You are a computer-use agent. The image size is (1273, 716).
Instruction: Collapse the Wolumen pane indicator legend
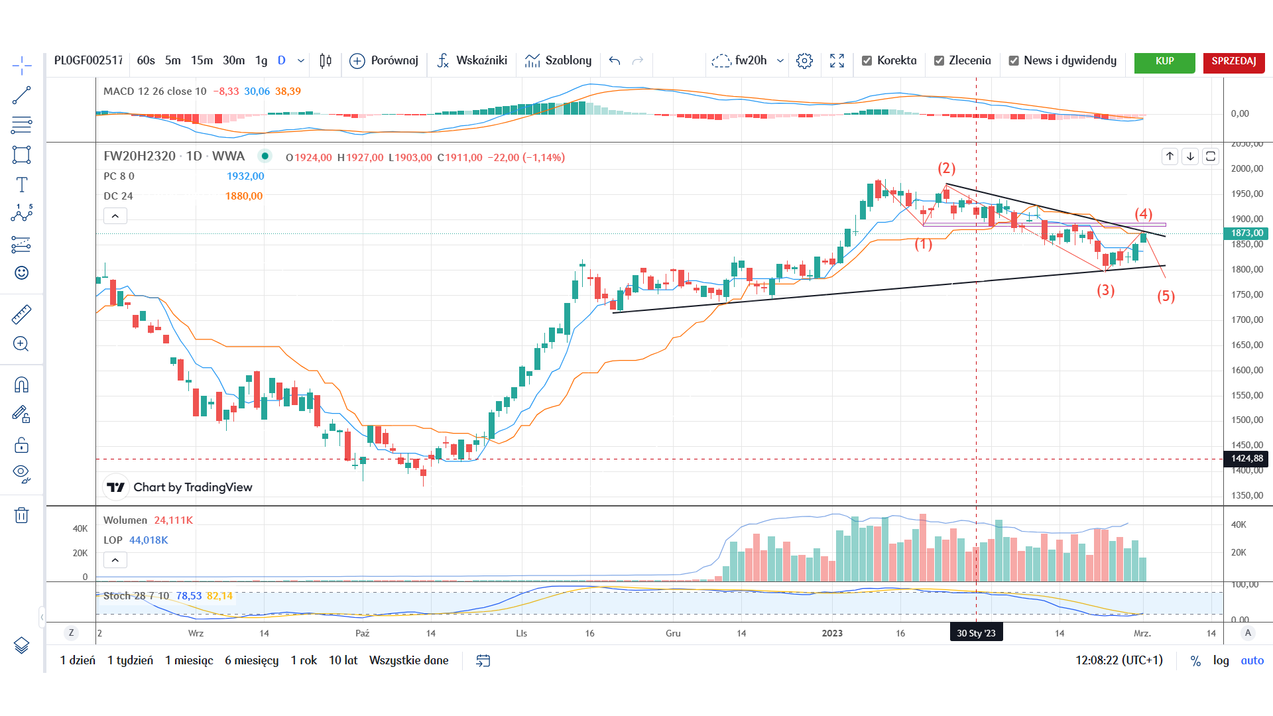115,560
